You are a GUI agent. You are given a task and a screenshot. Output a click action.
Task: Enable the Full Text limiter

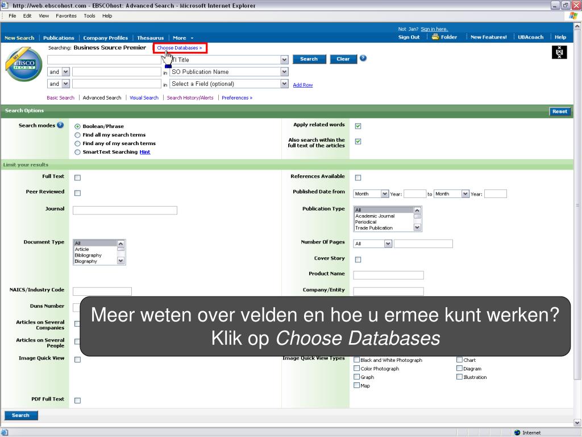tap(77, 178)
